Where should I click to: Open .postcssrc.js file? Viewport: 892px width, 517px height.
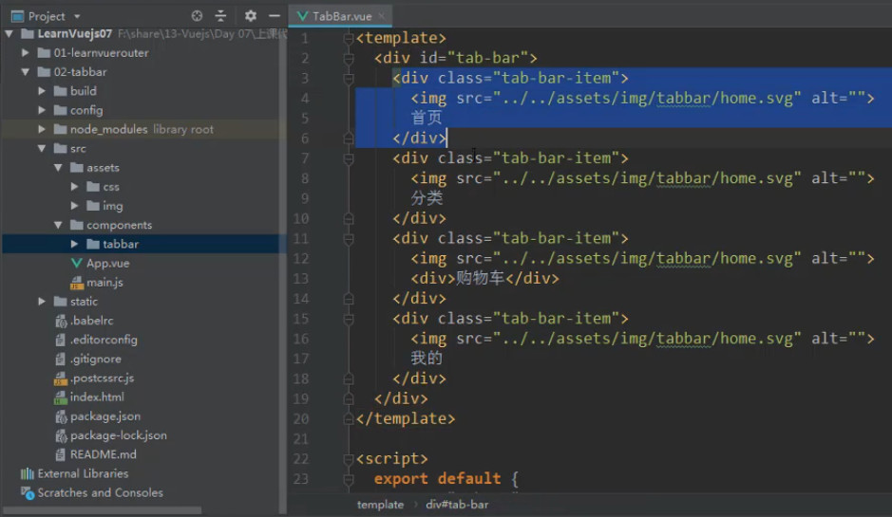click(x=102, y=378)
